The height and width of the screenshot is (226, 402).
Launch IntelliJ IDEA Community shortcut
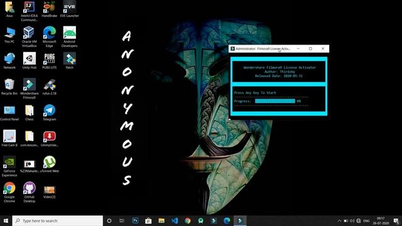30,11
